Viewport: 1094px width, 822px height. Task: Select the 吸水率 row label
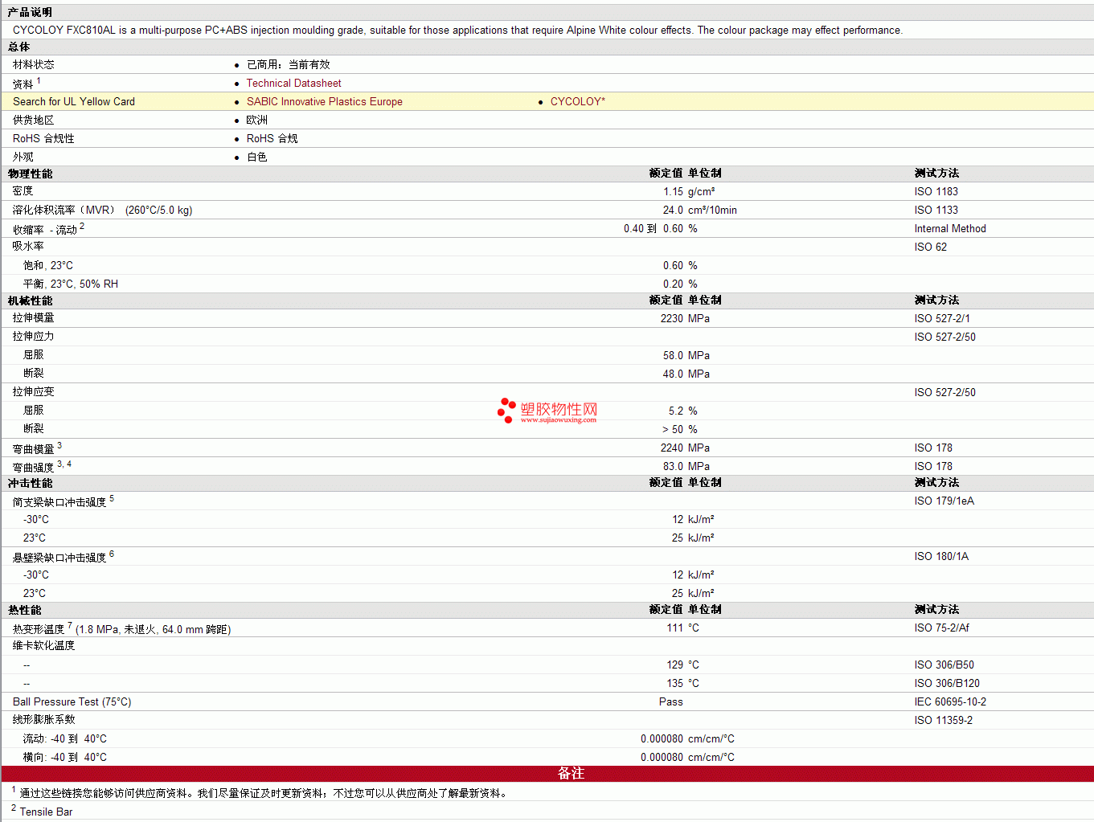click(28, 247)
